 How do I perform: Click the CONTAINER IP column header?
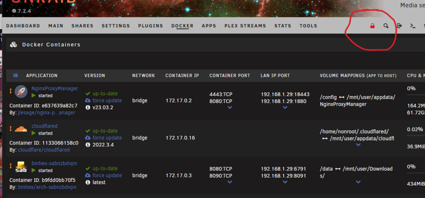pos(182,76)
